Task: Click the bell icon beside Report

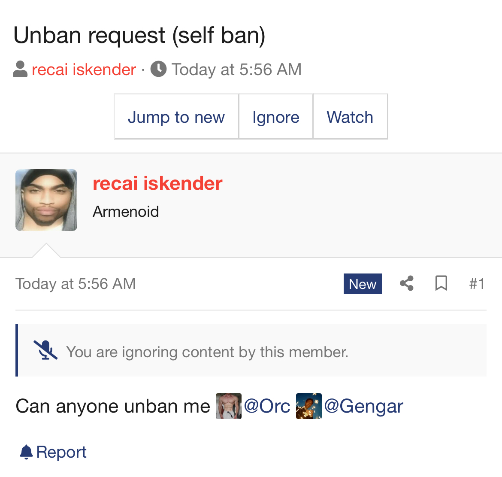Action: [x=26, y=452]
